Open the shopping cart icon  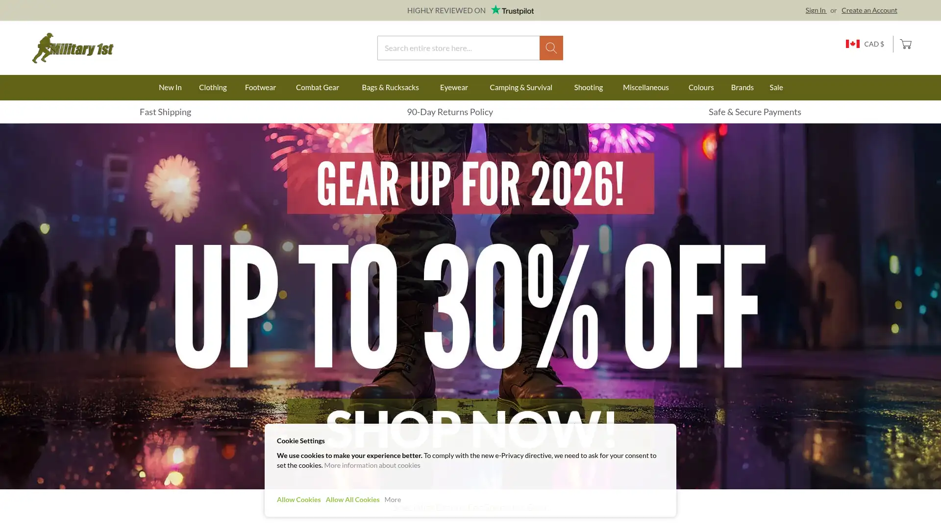tap(906, 44)
